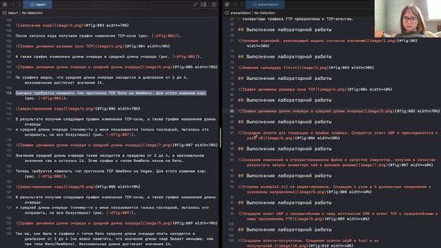The height and width of the screenshot is (248, 441).
Task: Go back in the report editor history
Action: (x=13, y=5)
